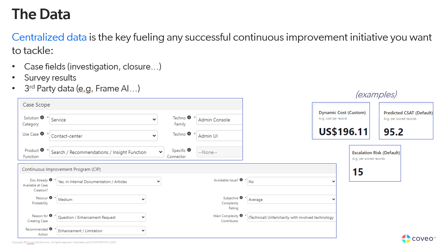Click the Techno Family field showing Admin Console
This screenshot has height=246, width=439.
[x=219, y=120]
